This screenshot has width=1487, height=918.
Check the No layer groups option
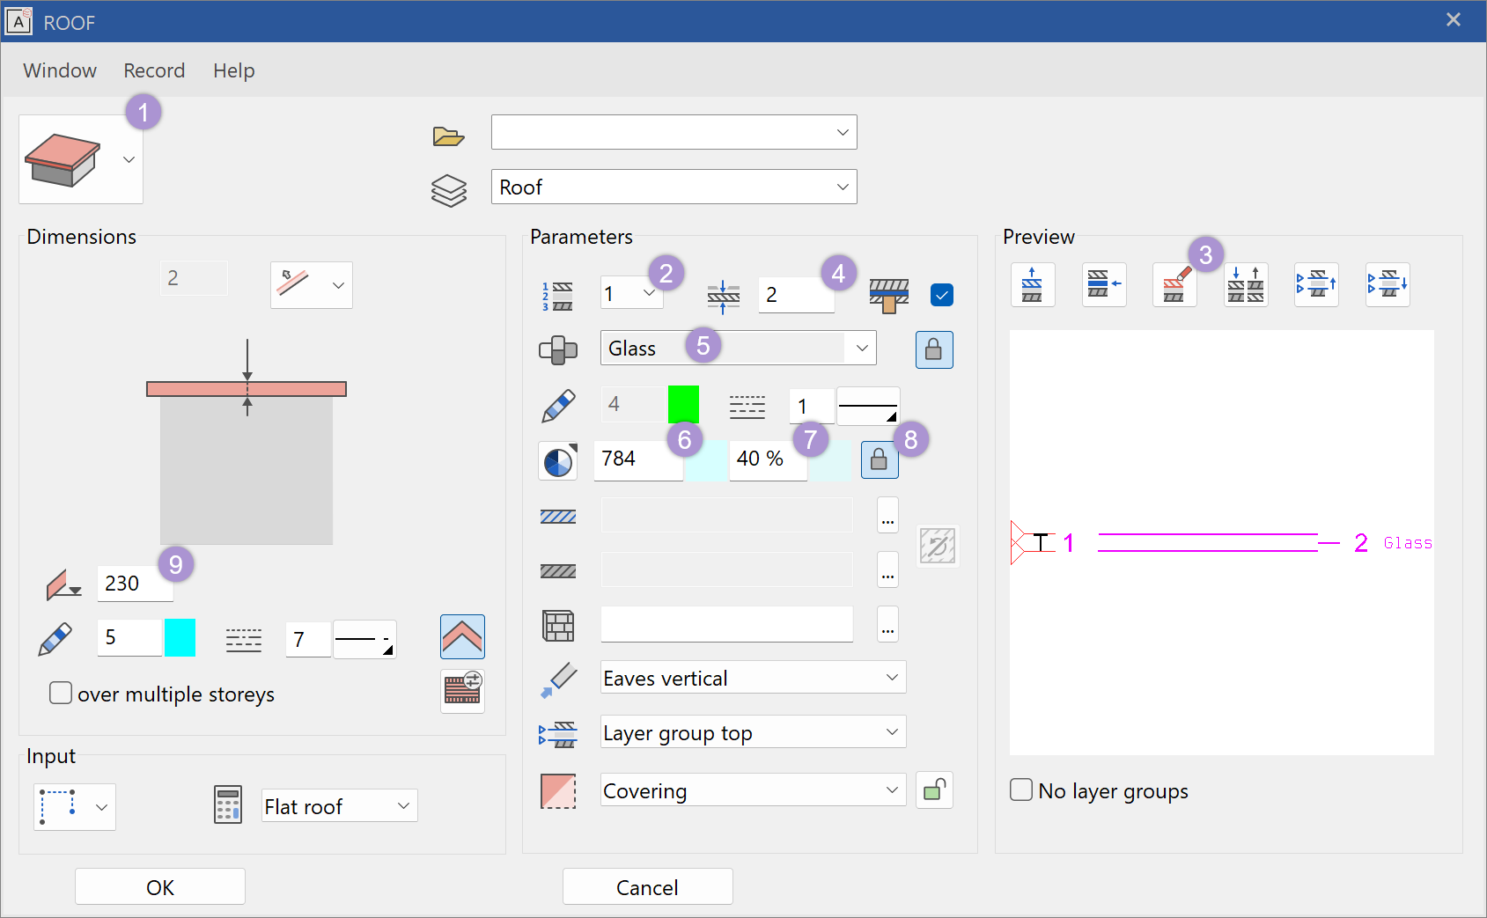1021,790
